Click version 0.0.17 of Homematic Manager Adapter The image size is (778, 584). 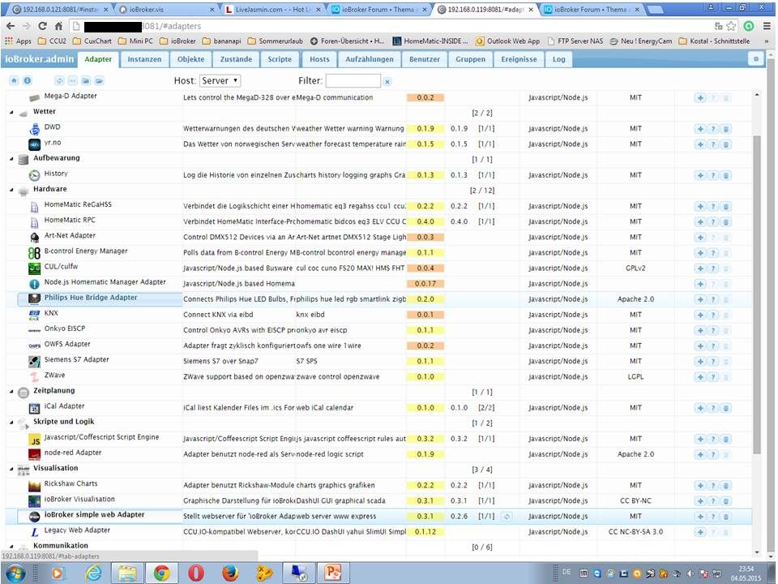(x=425, y=284)
